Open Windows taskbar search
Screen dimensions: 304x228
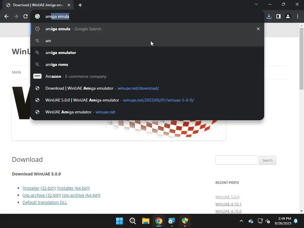click(x=133, y=221)
